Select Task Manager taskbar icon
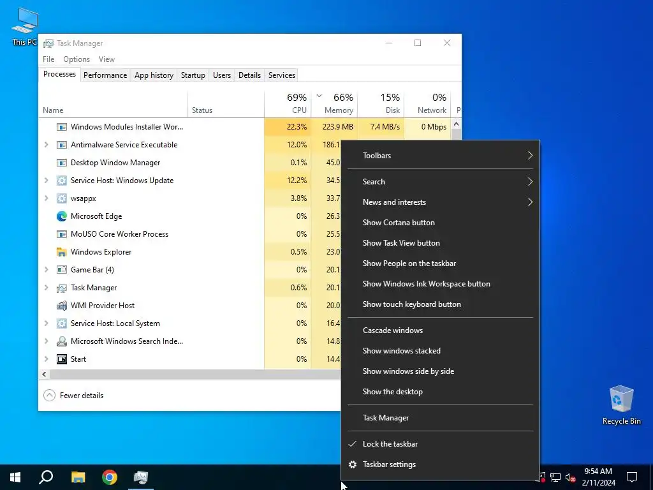Screen dimensions: 653x490 [141, 477]
